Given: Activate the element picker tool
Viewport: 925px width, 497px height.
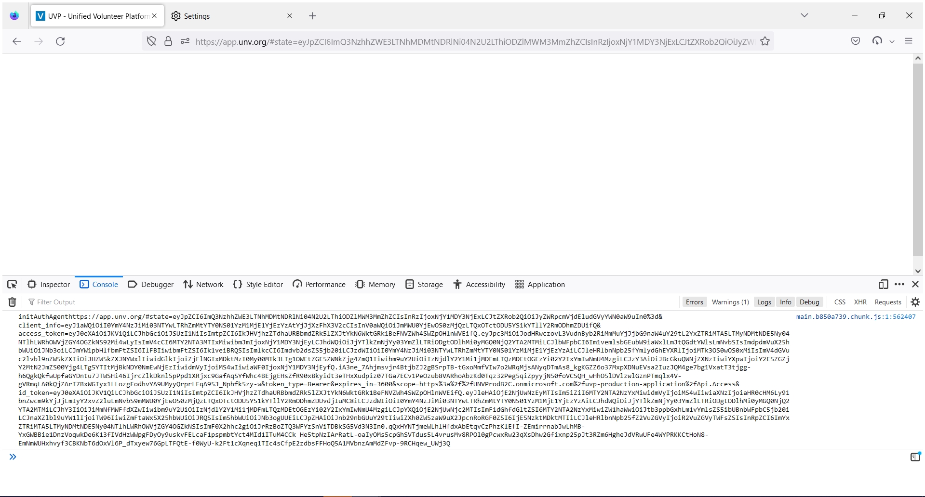Looking at the screenshot, I should pyautogui.click(x=12, y=285).
